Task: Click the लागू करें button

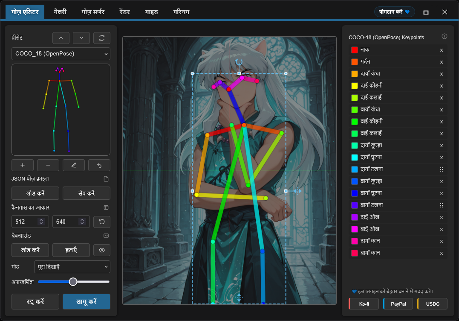Action: (87, 301)
